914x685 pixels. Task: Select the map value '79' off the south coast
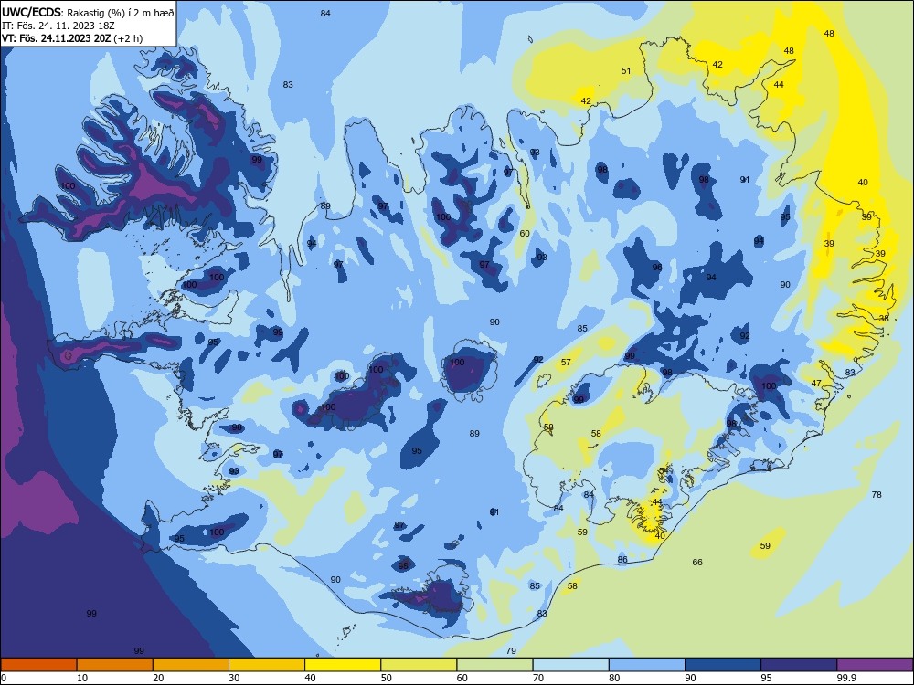[511, 651]
